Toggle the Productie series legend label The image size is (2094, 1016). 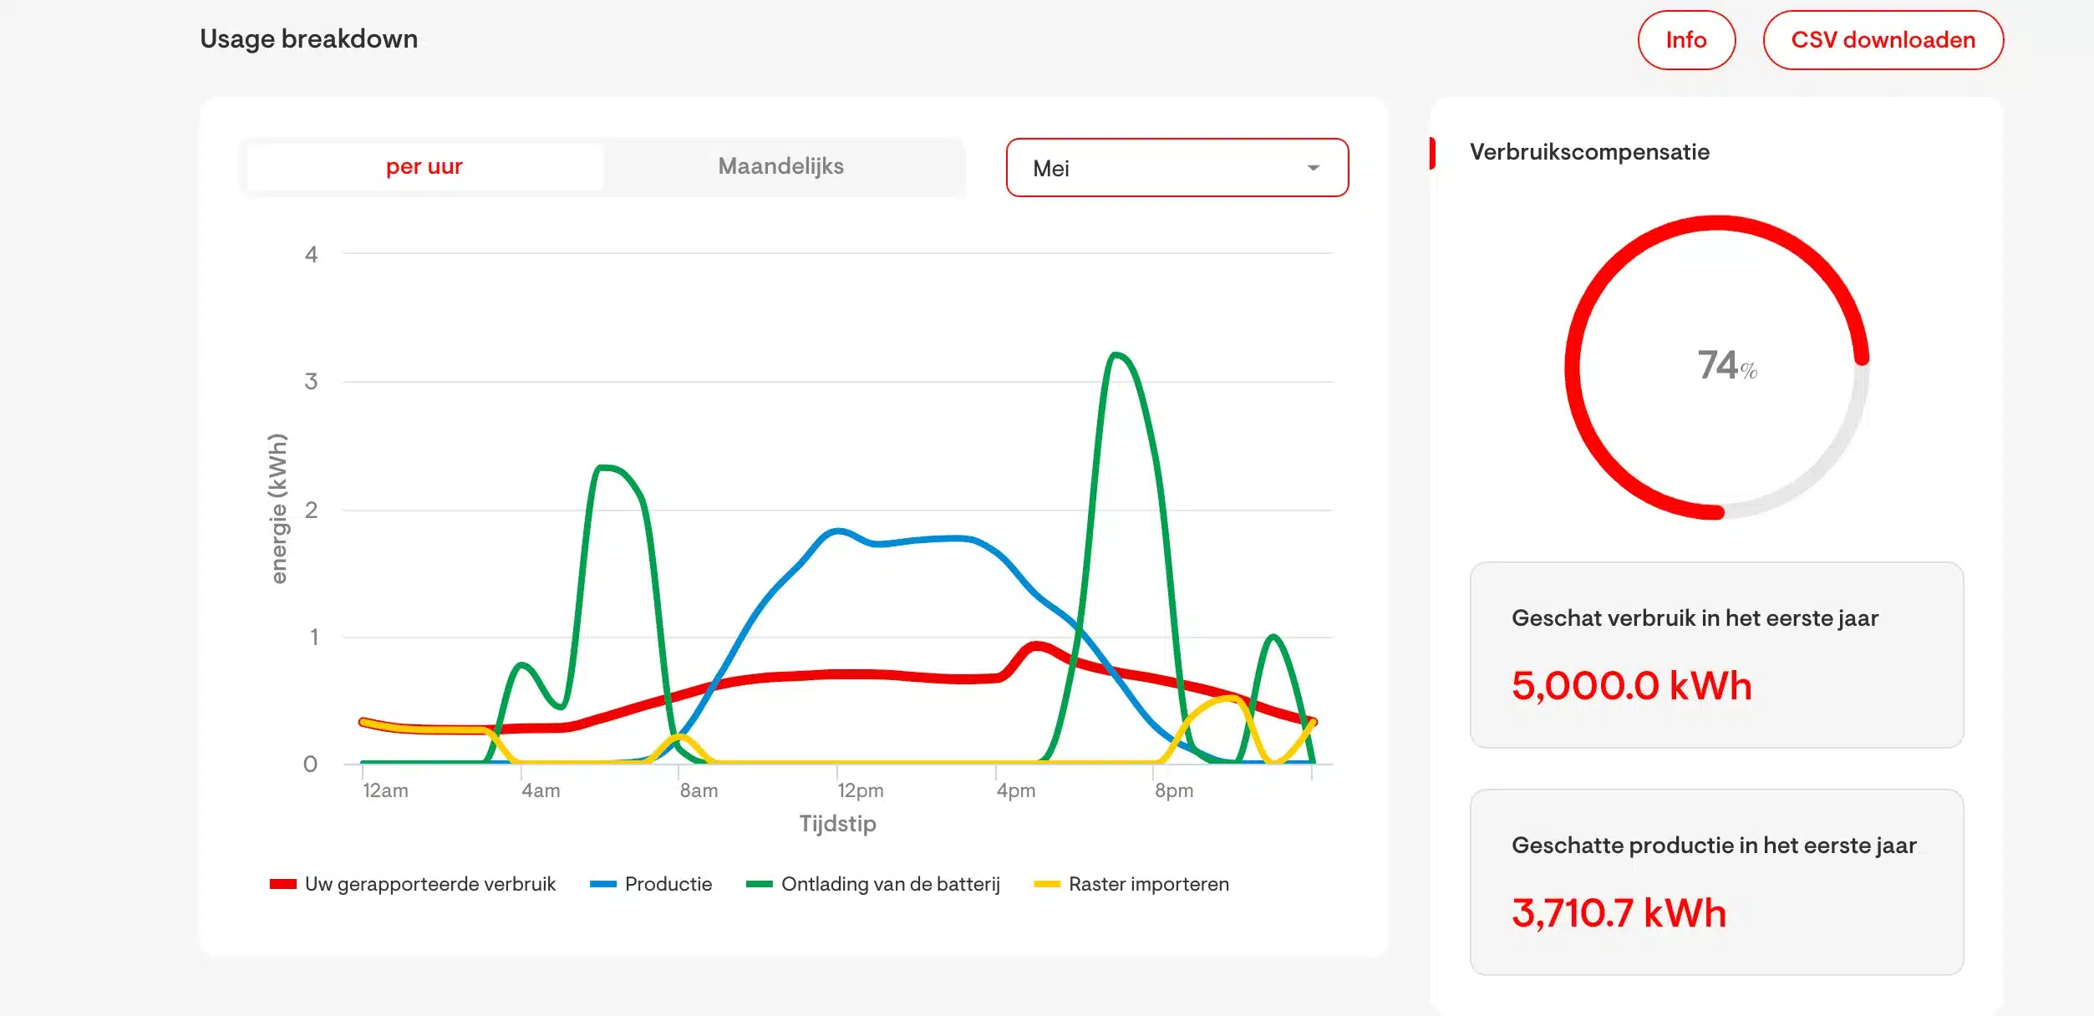pyautogui.click(x=668, y=884)
